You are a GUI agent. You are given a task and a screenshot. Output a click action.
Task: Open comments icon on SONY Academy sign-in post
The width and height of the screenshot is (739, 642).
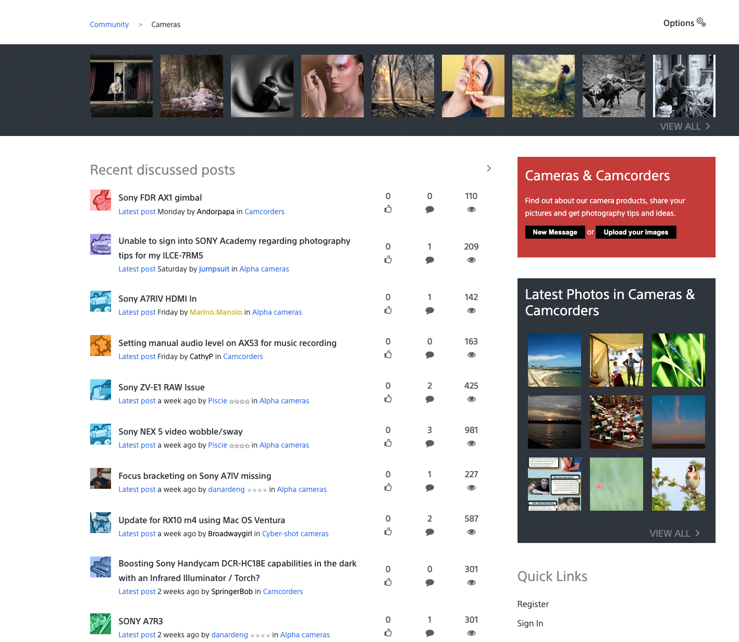click(x=430, y=260)
